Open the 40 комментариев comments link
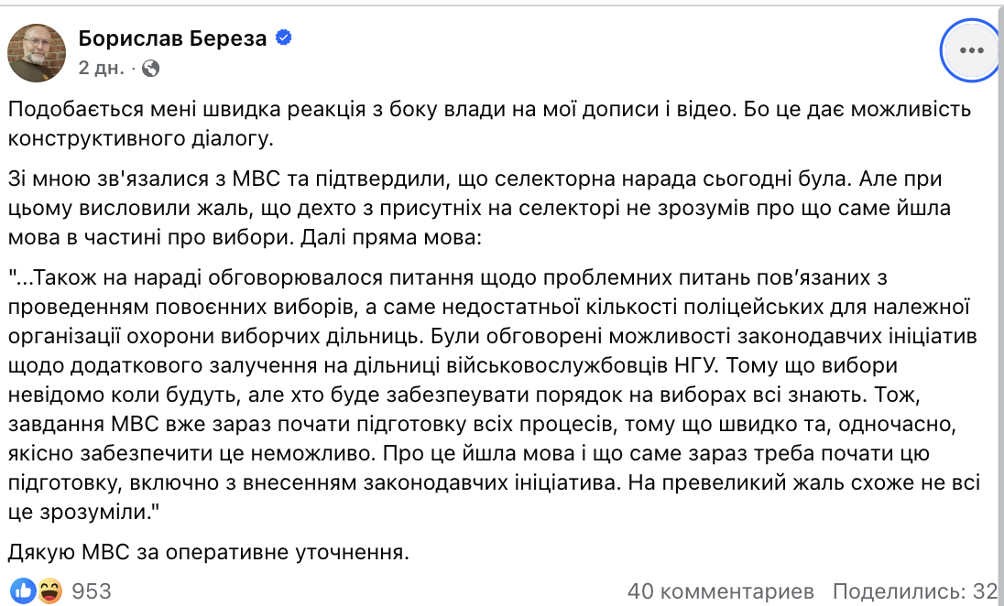1004x606 pixels. [722, 590]
